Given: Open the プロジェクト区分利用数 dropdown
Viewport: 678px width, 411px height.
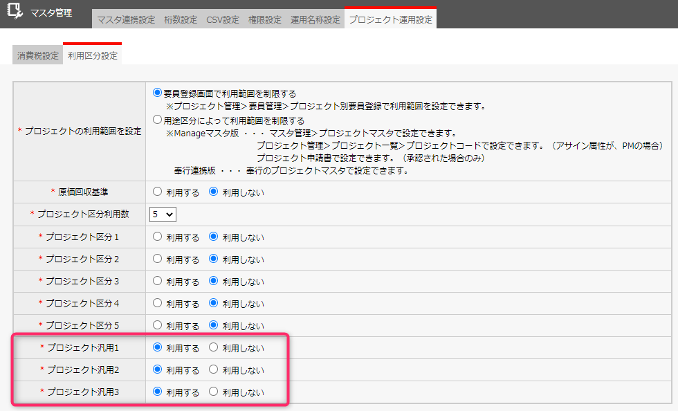Looking at the screenshot, I should pos(163,214).
